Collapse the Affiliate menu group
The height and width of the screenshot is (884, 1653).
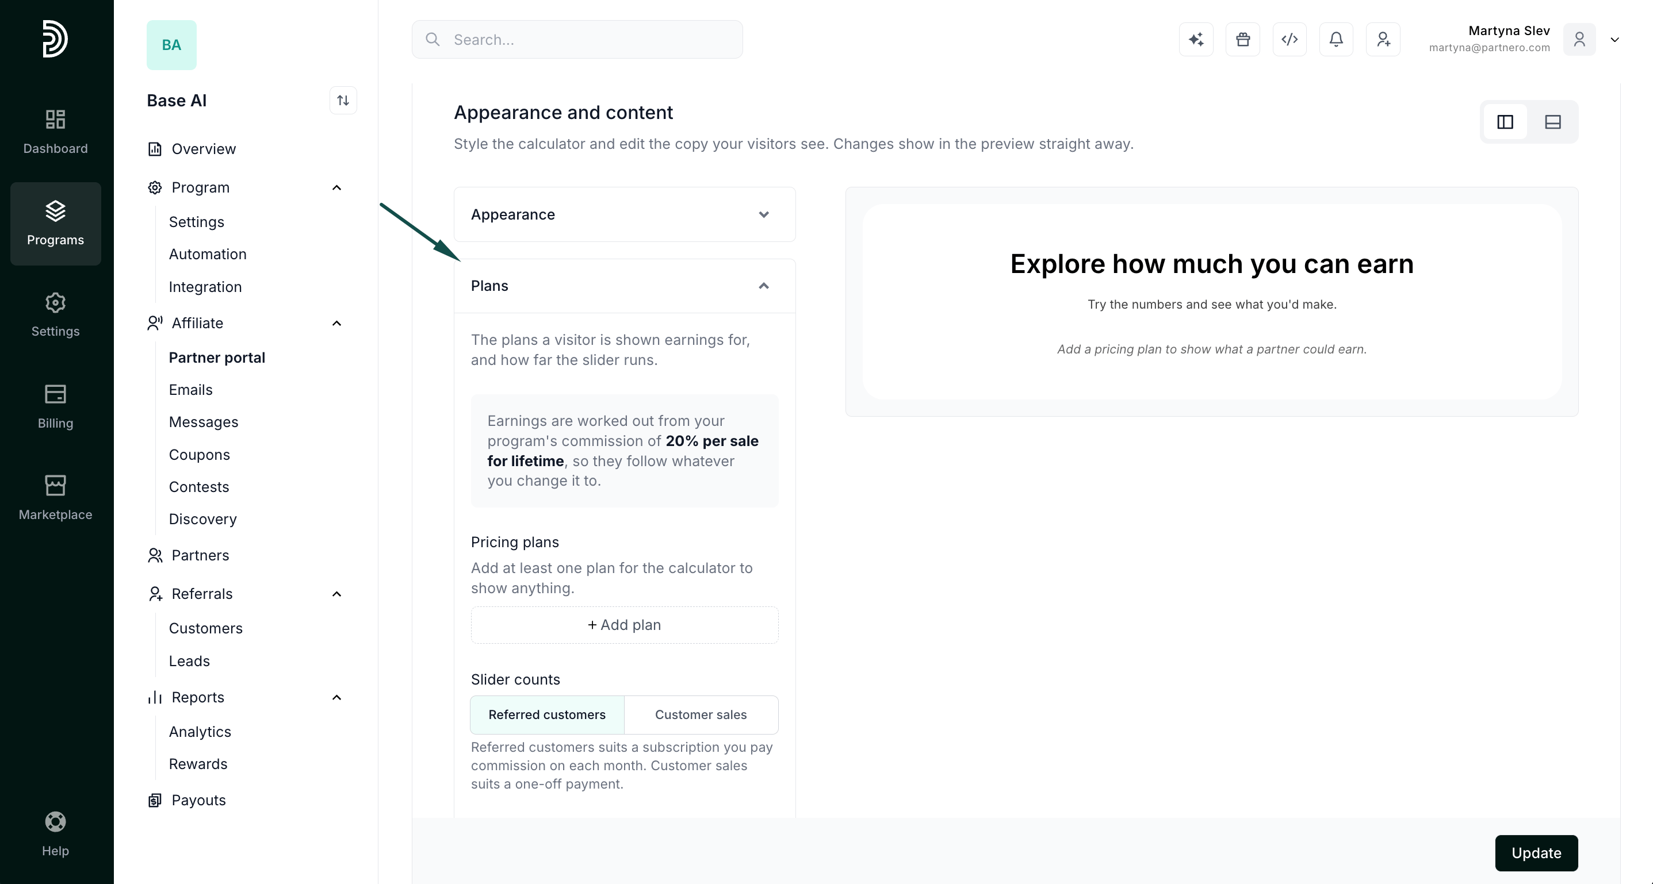point(336,323)
